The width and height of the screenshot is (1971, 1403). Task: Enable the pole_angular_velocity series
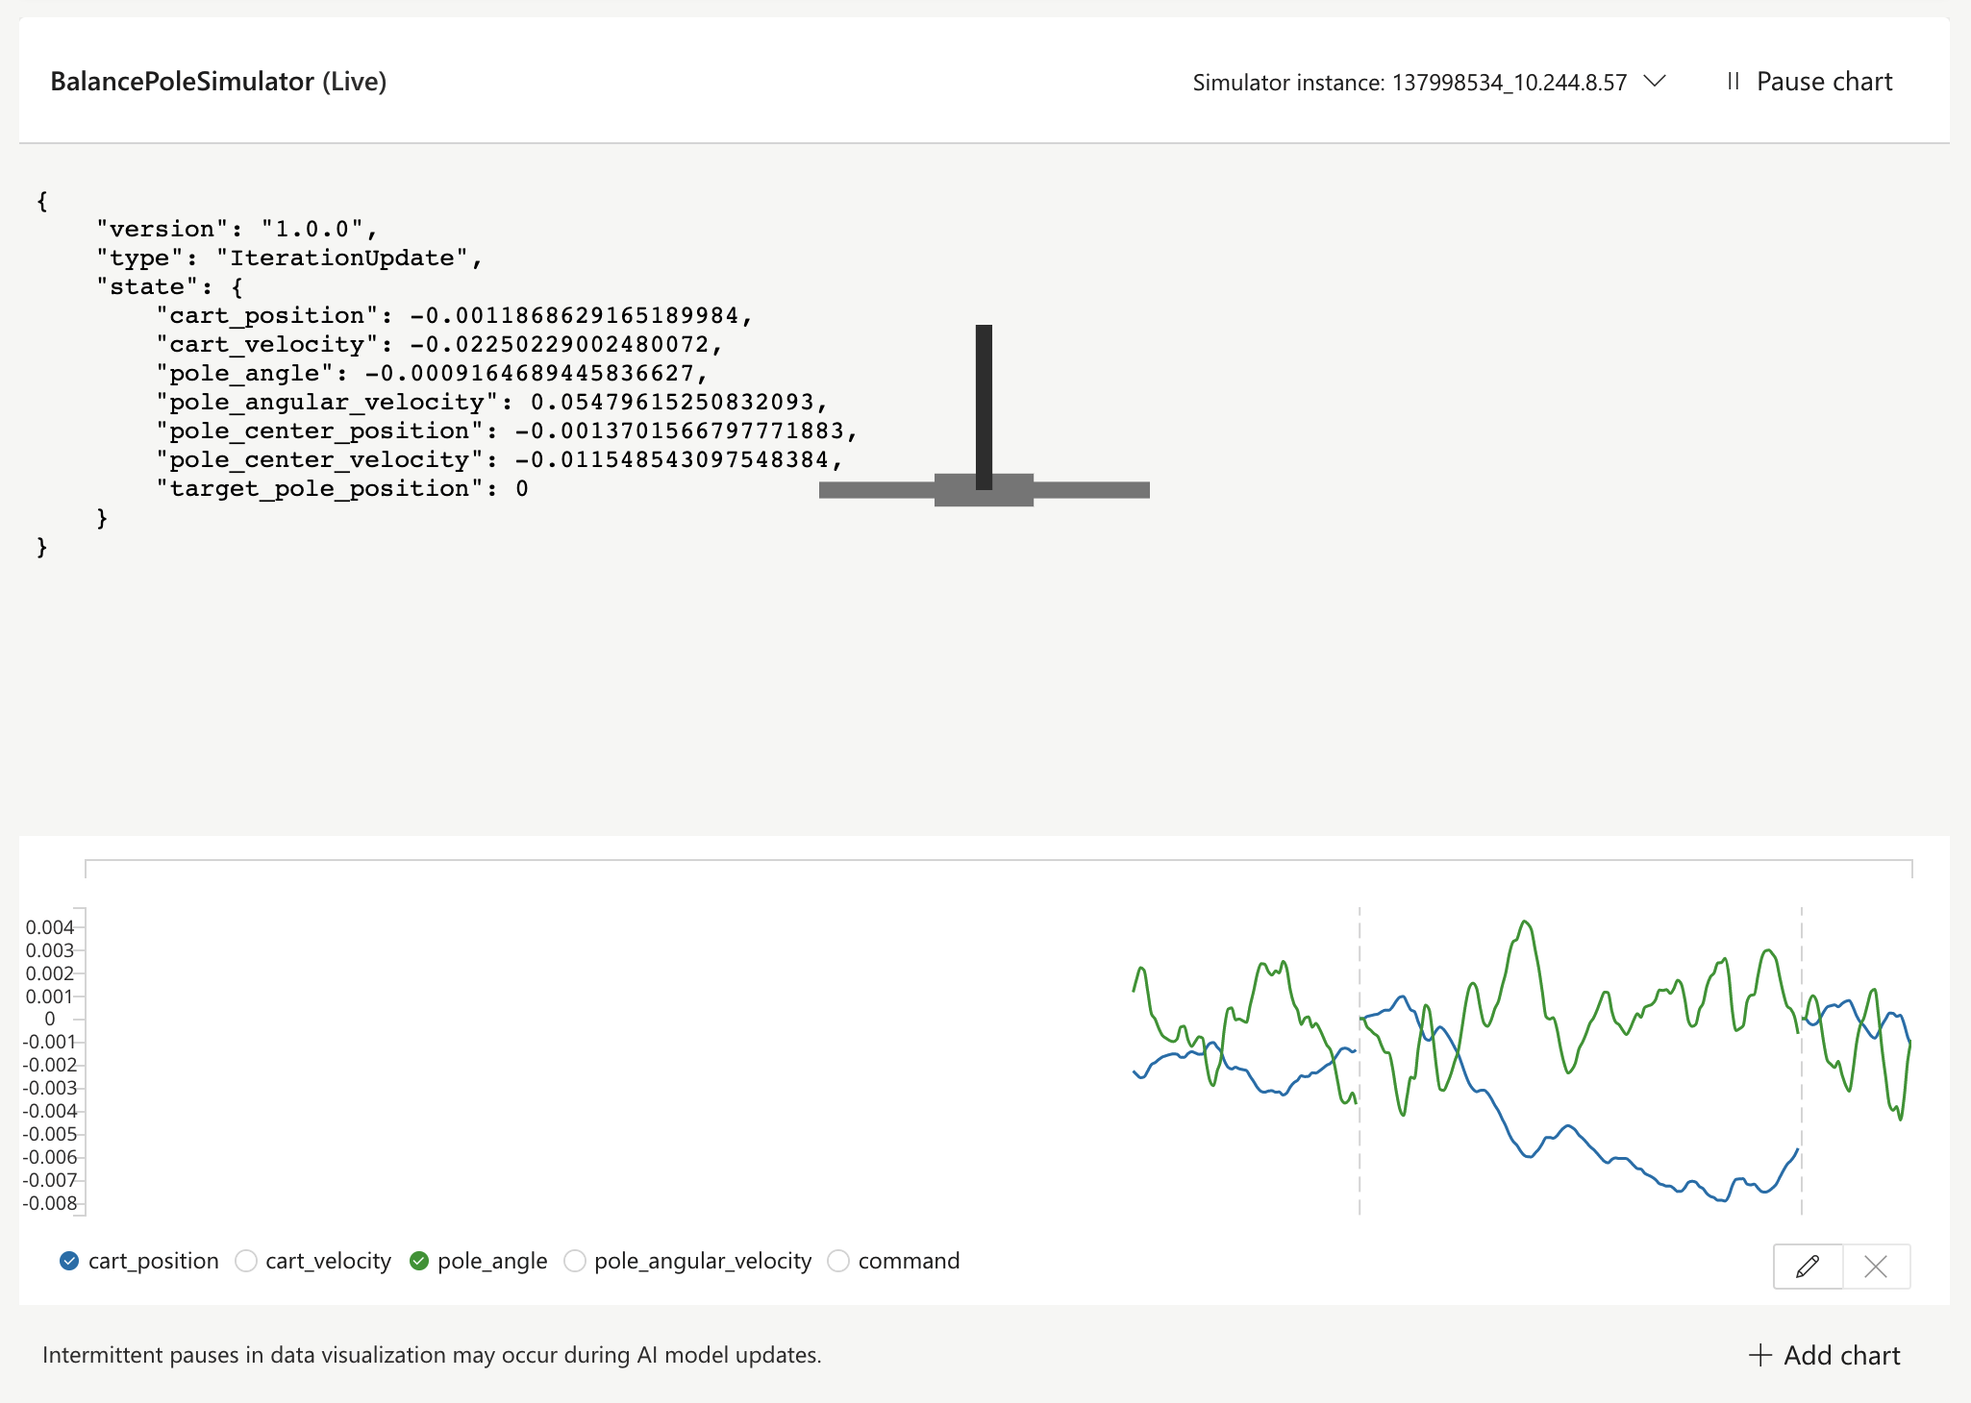click(x=575, y=1261)
